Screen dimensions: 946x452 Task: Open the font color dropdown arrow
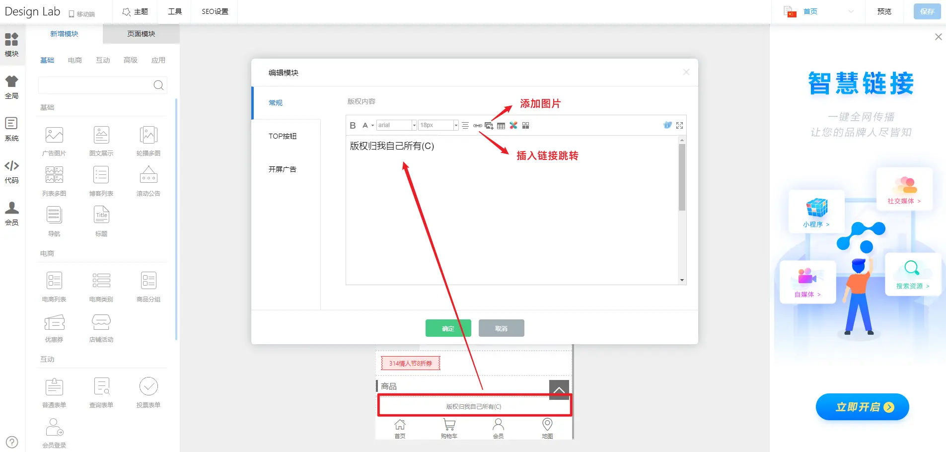tap(372, 126)
